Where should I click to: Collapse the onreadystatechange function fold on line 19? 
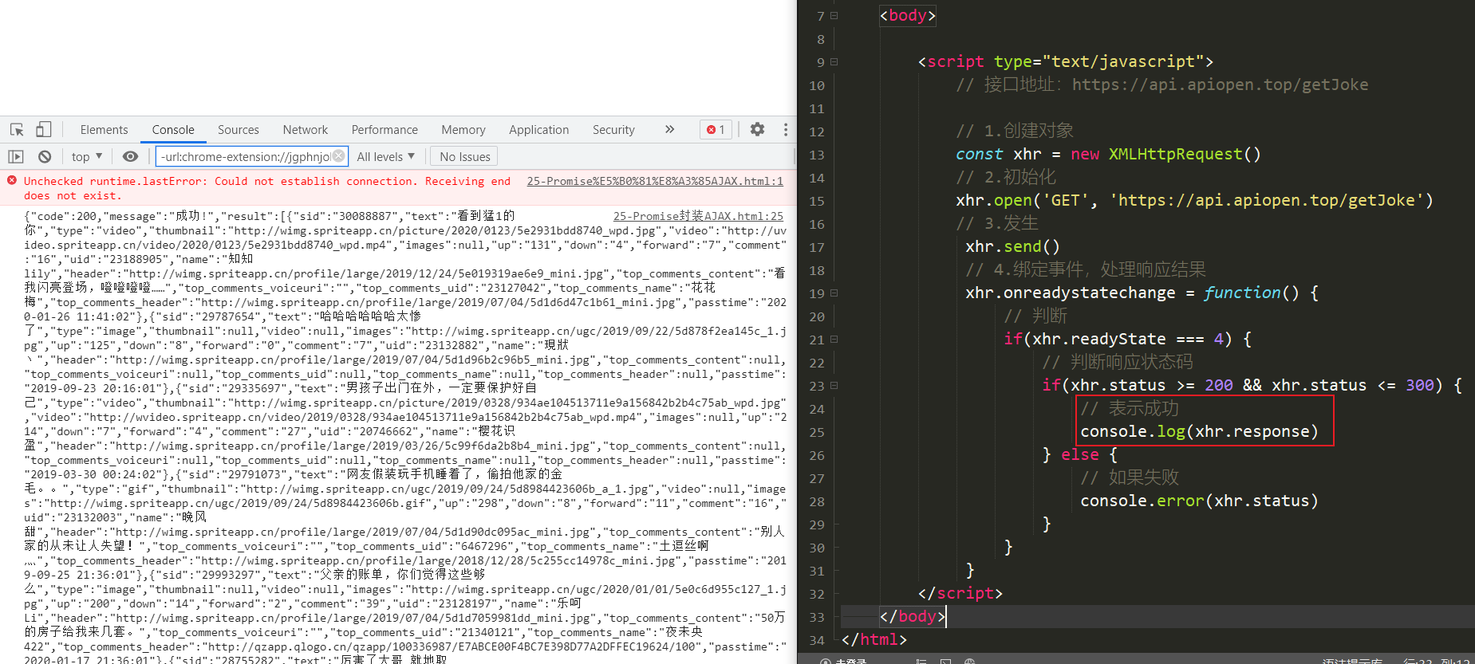pos(834,293)
